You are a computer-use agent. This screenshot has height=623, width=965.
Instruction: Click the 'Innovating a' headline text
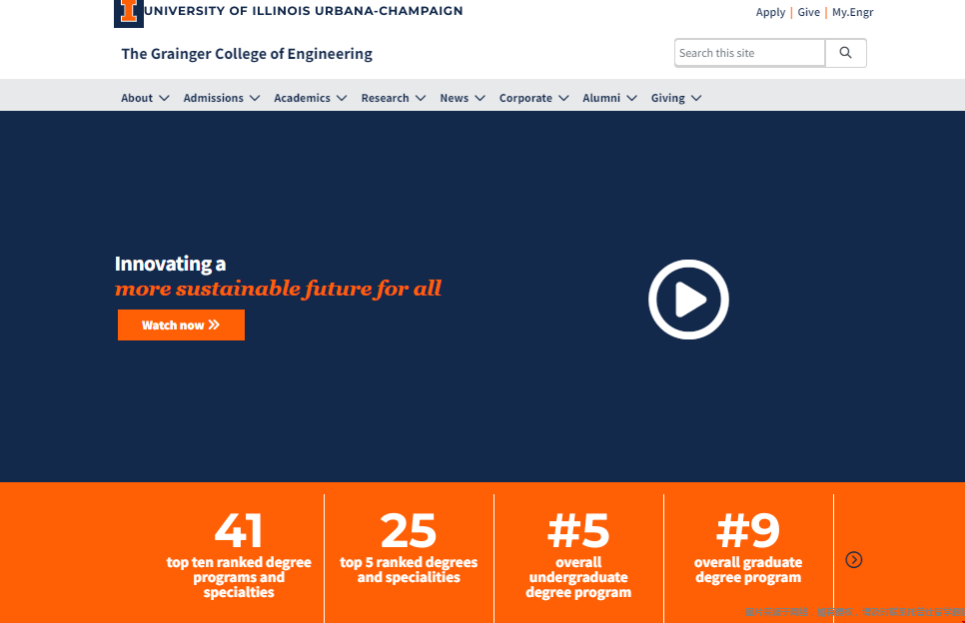point(171,264)
